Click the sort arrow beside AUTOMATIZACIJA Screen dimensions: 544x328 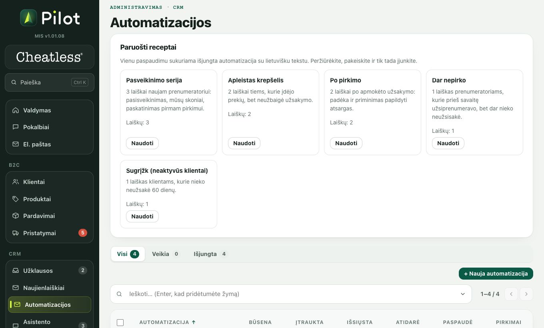point(194,322)
